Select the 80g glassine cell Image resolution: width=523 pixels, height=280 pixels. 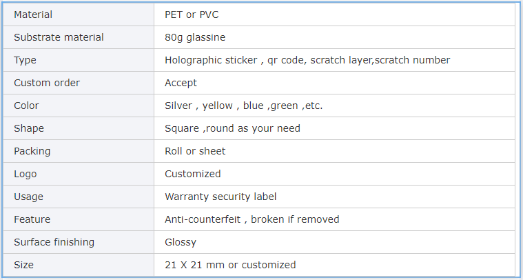pyautogui.click(x=335, y=37)
